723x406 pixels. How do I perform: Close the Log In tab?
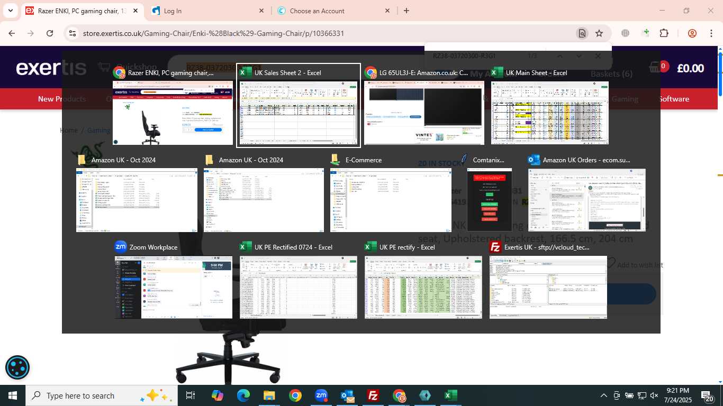(x=261, y=11)
